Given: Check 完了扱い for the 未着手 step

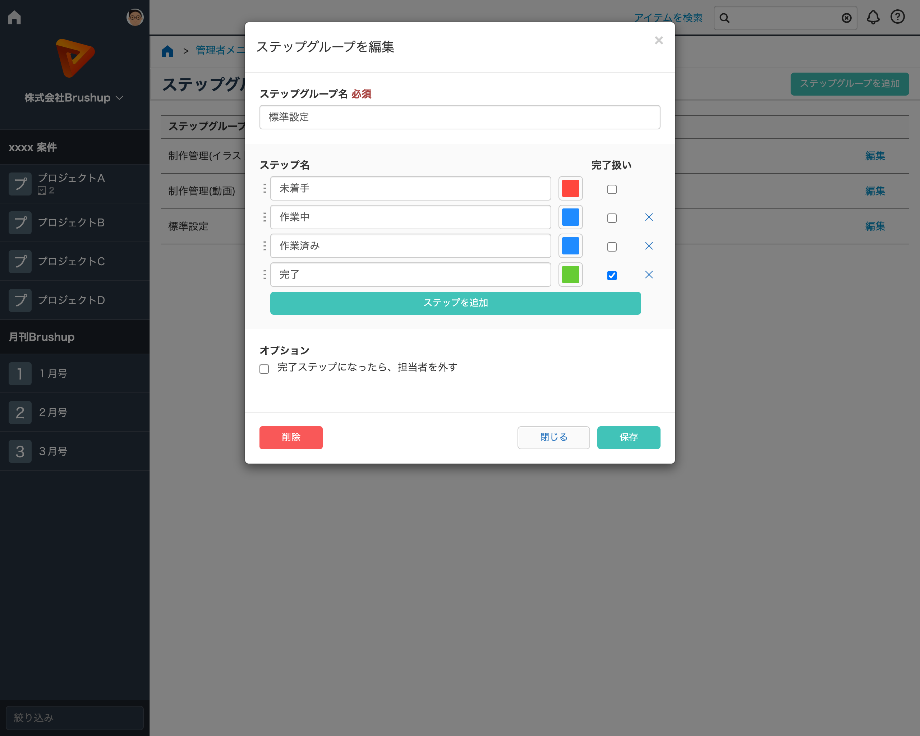Looking at the screenshot, I should coord(612,189).
